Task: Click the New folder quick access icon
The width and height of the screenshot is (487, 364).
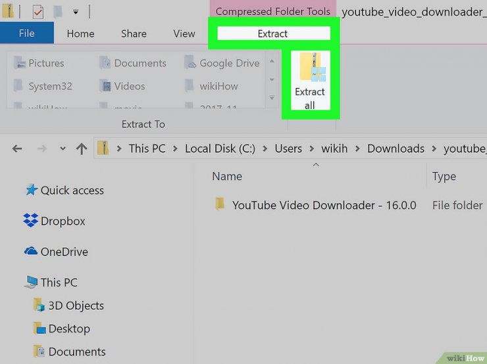Action: click(x=58, y=12)
